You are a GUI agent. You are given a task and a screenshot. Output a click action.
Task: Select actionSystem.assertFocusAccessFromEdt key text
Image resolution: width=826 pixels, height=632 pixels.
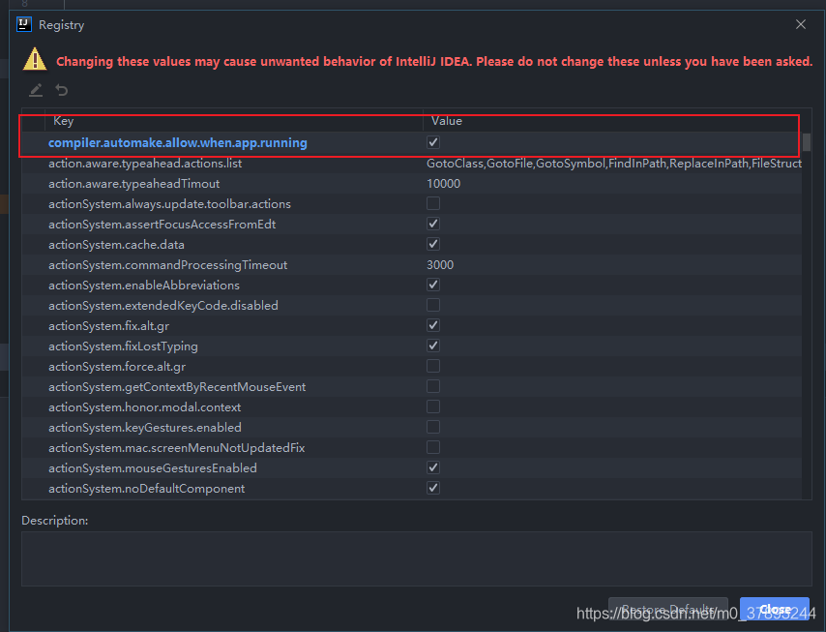coord(162,224)
